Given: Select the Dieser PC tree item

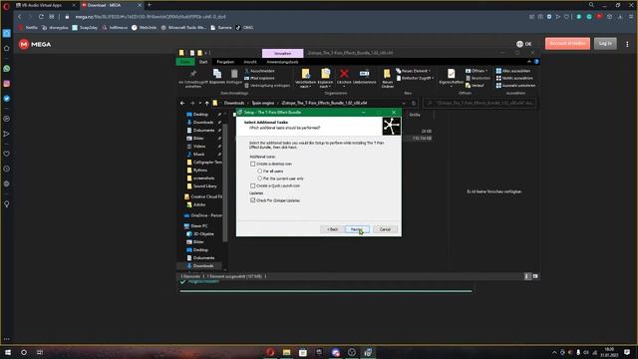Looking at the screenshot, I should (x=199, y=226).
